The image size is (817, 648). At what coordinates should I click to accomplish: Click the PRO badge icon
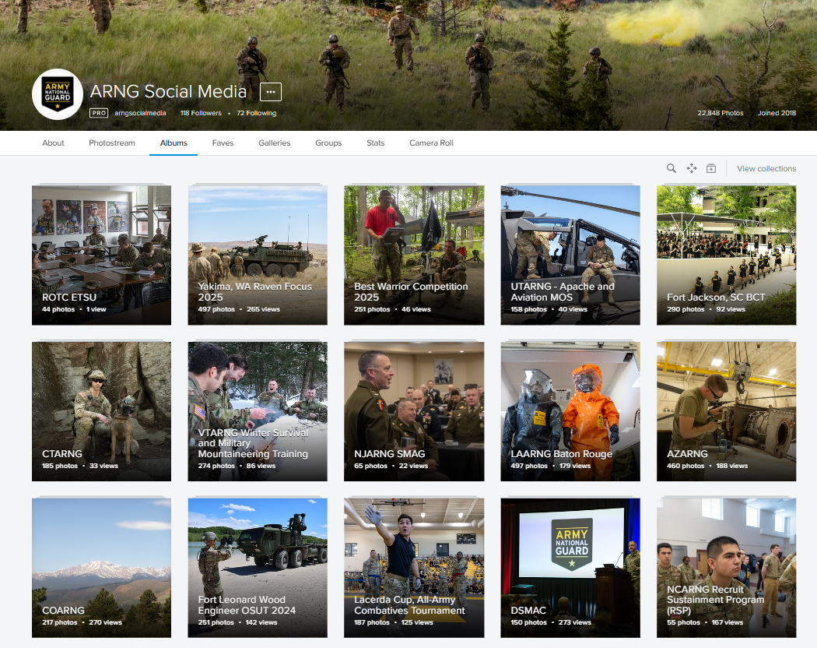[x=99, y=113]
